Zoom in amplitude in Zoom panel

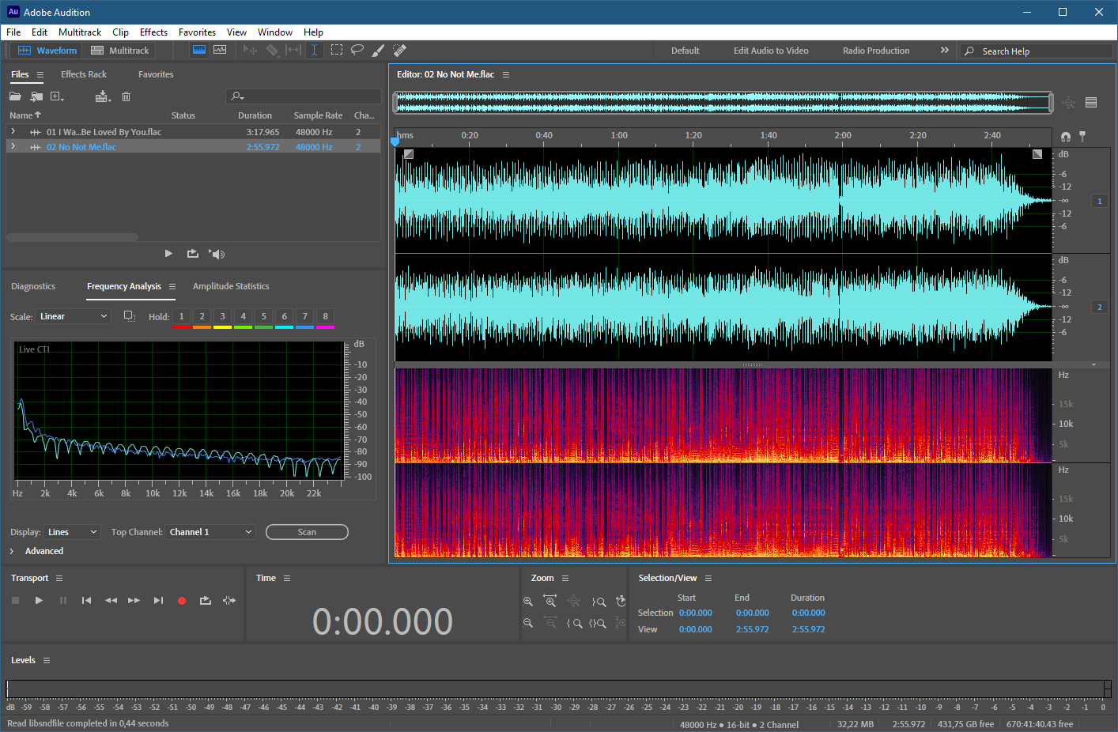click(x=528, y=602)
